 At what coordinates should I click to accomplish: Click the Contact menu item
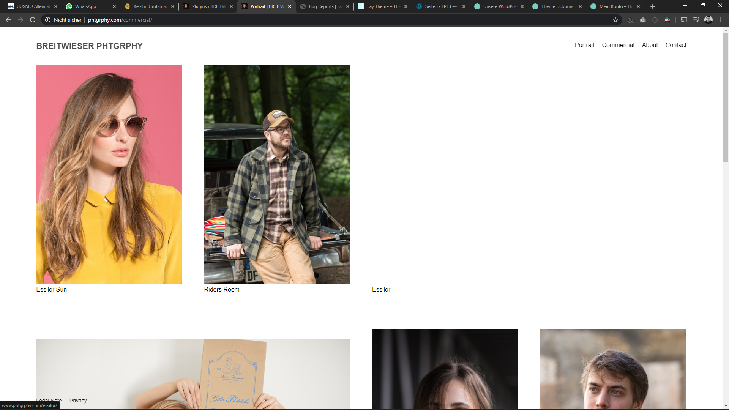[x=676, y=45]
